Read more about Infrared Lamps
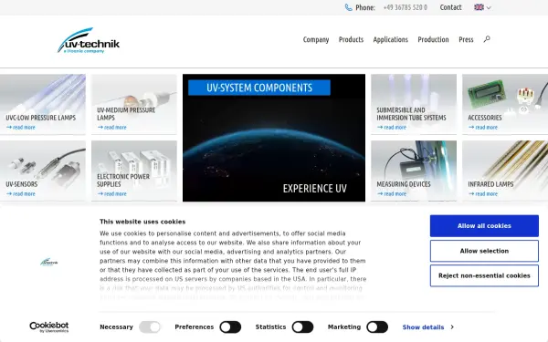This screenshot has width=548, height=342. [482, 193]
